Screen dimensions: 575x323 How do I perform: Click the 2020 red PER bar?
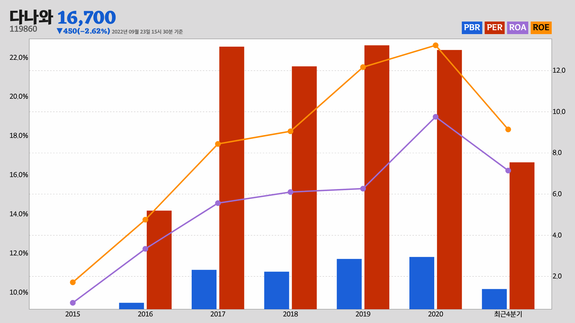point(449,179)
